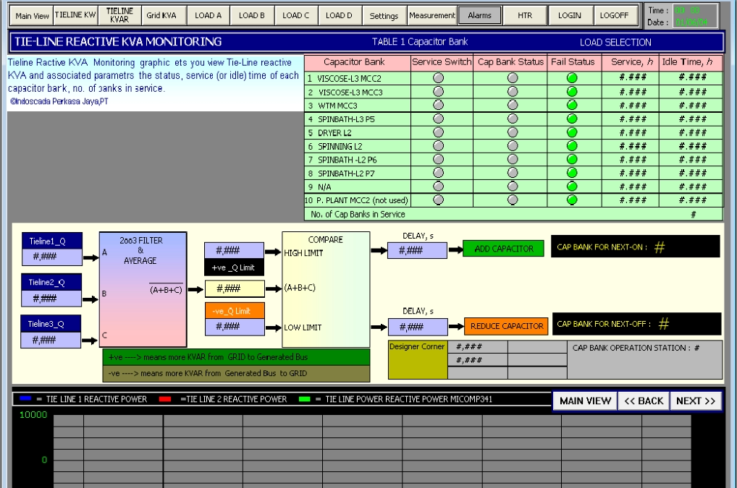Click Cap Bank Status indicator for SPINNING L2
The height and width of the screenshot is (488, 737).
(x=513, y=146)
